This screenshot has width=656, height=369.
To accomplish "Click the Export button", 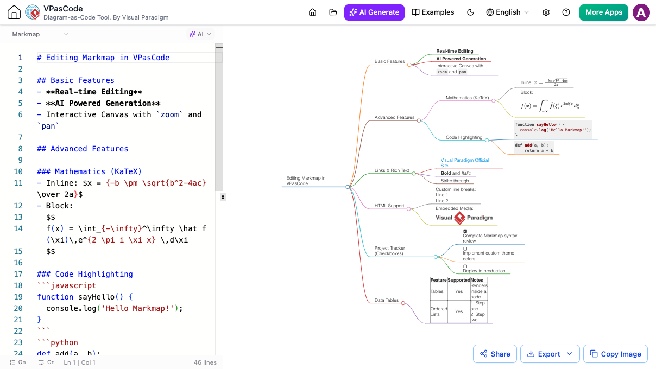I will pos(550,354).
